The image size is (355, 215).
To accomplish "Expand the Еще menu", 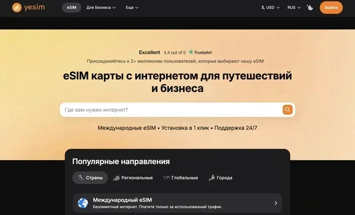I will 132,8.
